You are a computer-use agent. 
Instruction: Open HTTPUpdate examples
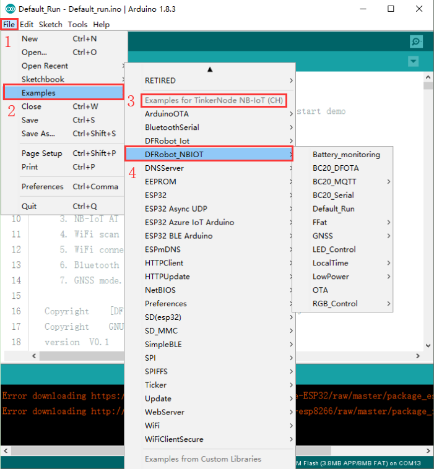pyautogui.click(x=210, y=277)
